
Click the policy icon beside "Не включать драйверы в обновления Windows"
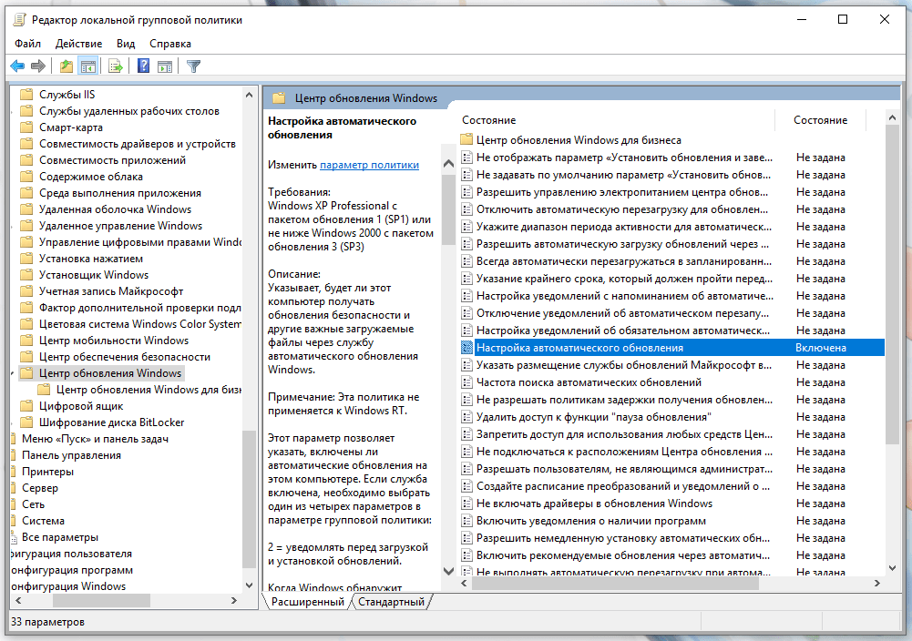click(x=466, y=504)
